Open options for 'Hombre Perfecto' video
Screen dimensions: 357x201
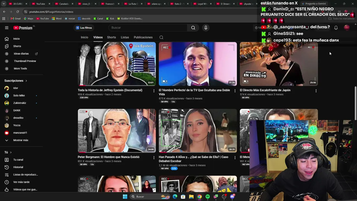235,91
